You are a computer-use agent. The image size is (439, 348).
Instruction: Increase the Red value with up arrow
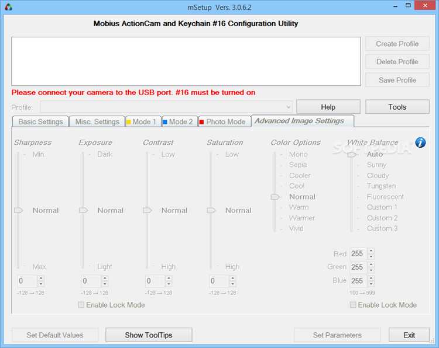(x=371, y=251)
